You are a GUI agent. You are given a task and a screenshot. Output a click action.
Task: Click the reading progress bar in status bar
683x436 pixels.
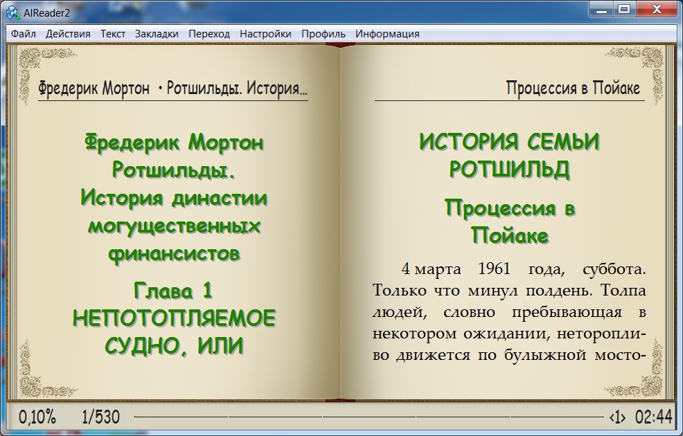coord(370,417)
